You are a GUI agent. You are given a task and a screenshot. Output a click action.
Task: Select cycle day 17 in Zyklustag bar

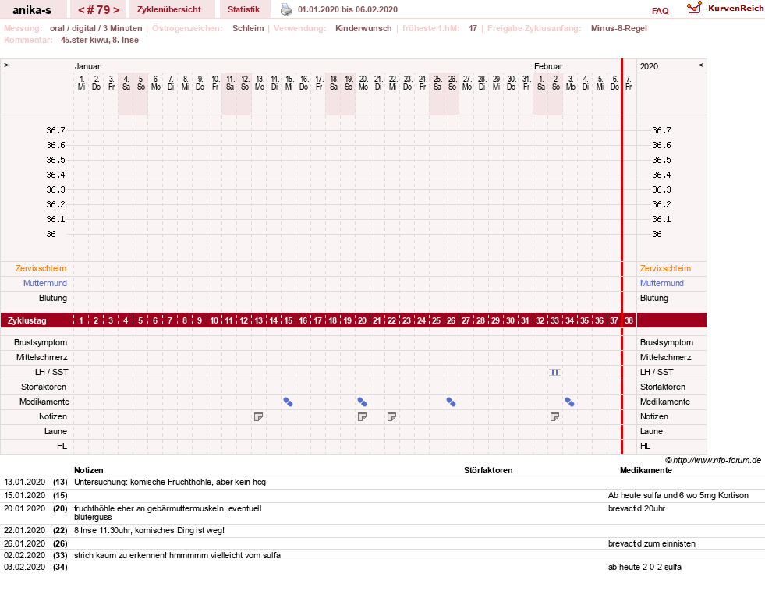click(317, 320)
